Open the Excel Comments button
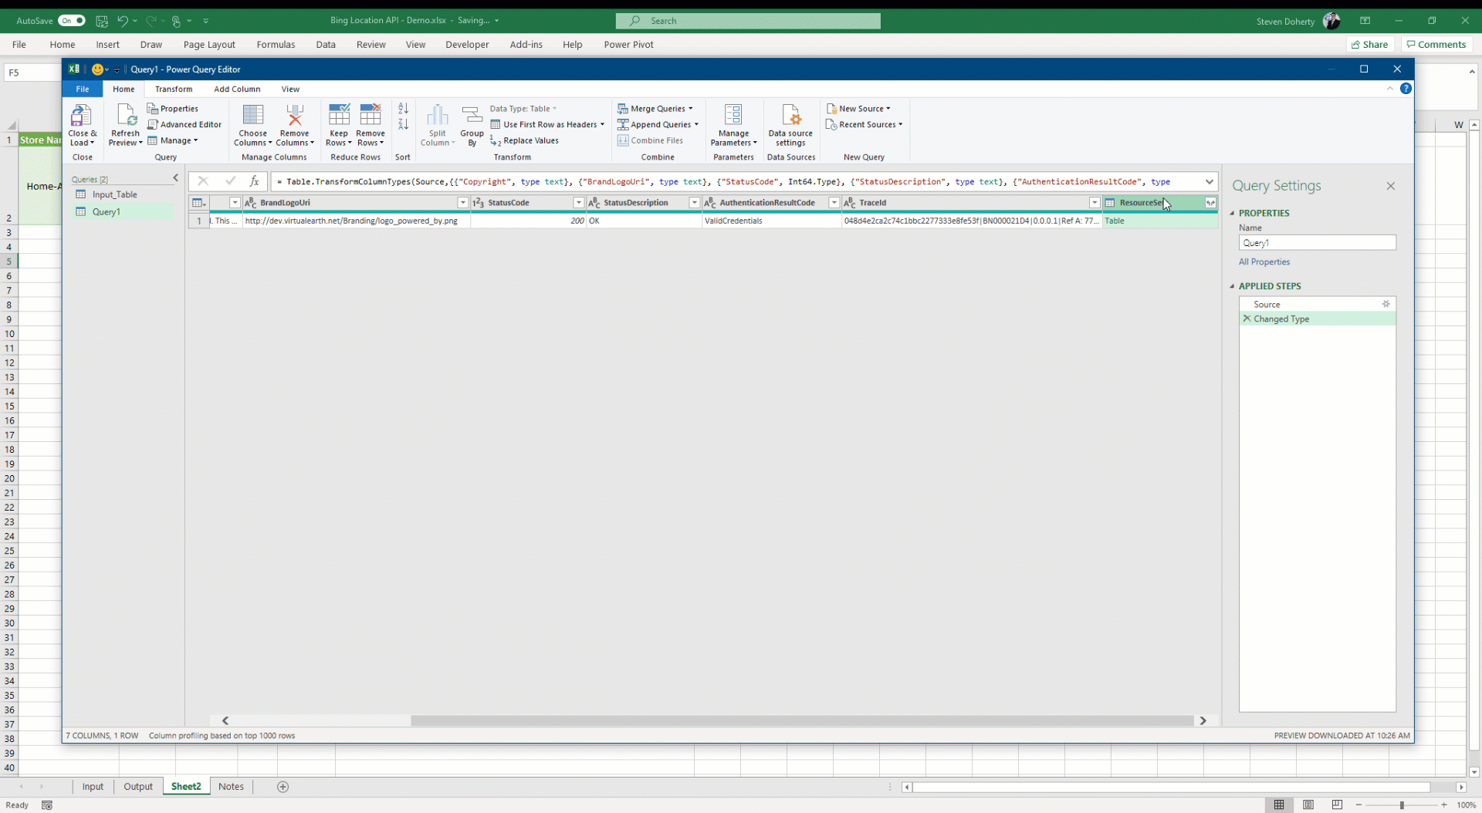The height and width of the screenshot is (813, 1482). coord(1436,45)
